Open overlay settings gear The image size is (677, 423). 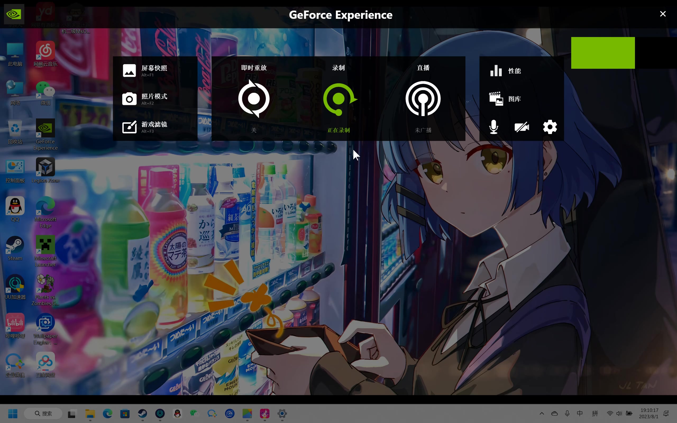coord(550,127)
